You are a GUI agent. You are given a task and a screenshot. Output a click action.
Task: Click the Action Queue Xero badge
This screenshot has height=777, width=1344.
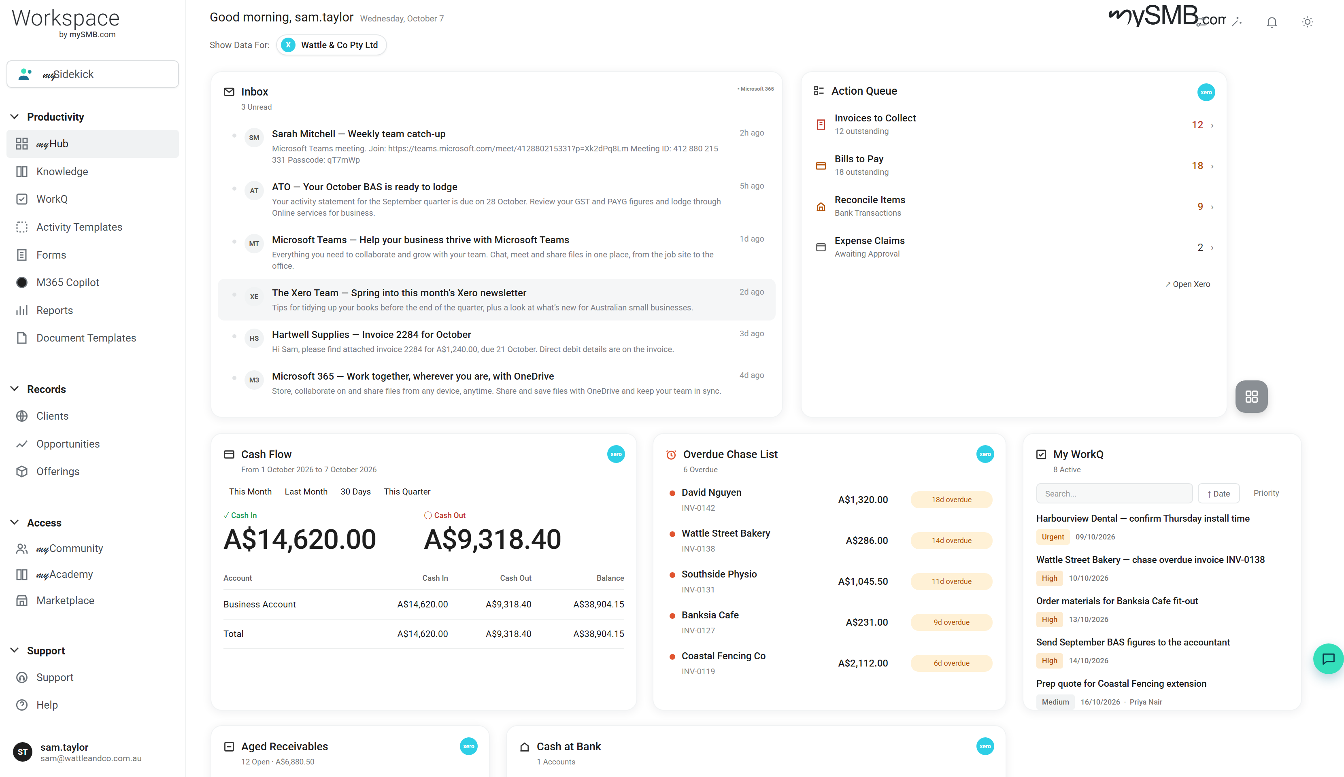(x=1206, y=92)
